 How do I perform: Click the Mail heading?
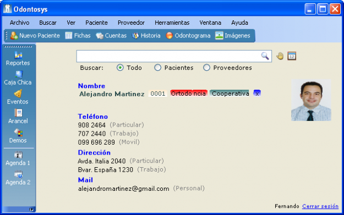click(85, 180)
